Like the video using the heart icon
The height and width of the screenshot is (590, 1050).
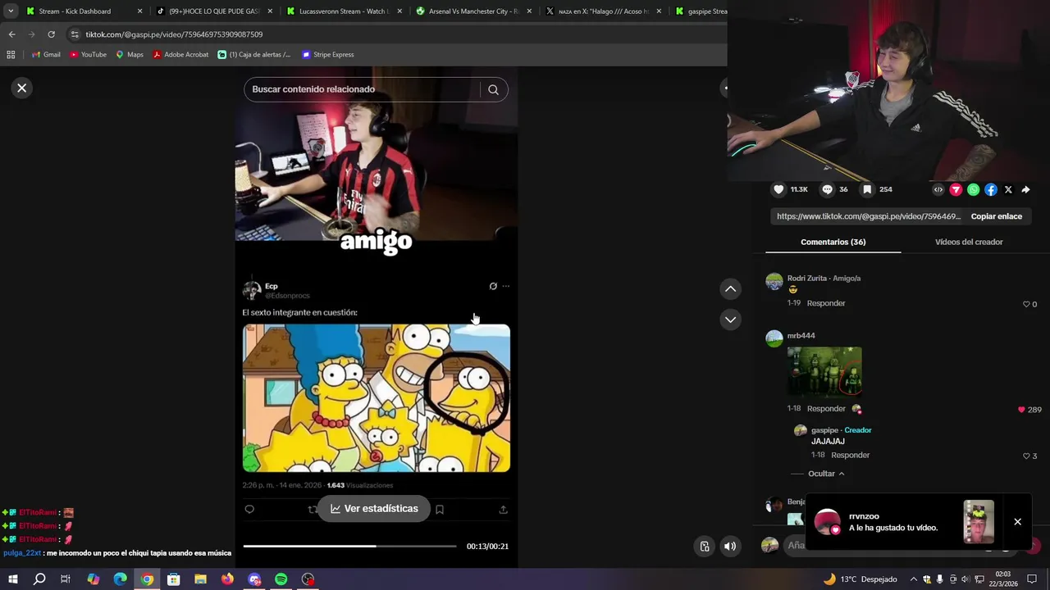[x=778, y=189]
